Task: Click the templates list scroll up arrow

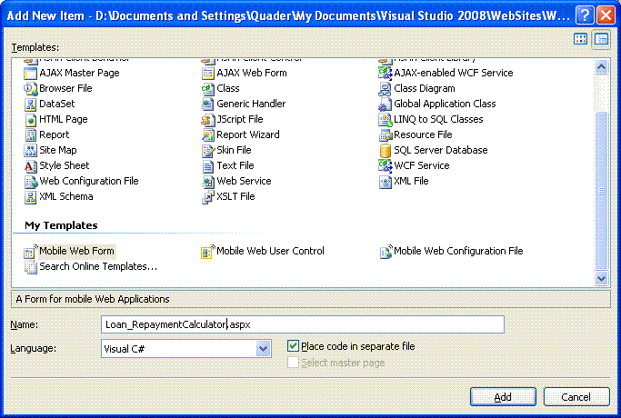Action: 601,67
